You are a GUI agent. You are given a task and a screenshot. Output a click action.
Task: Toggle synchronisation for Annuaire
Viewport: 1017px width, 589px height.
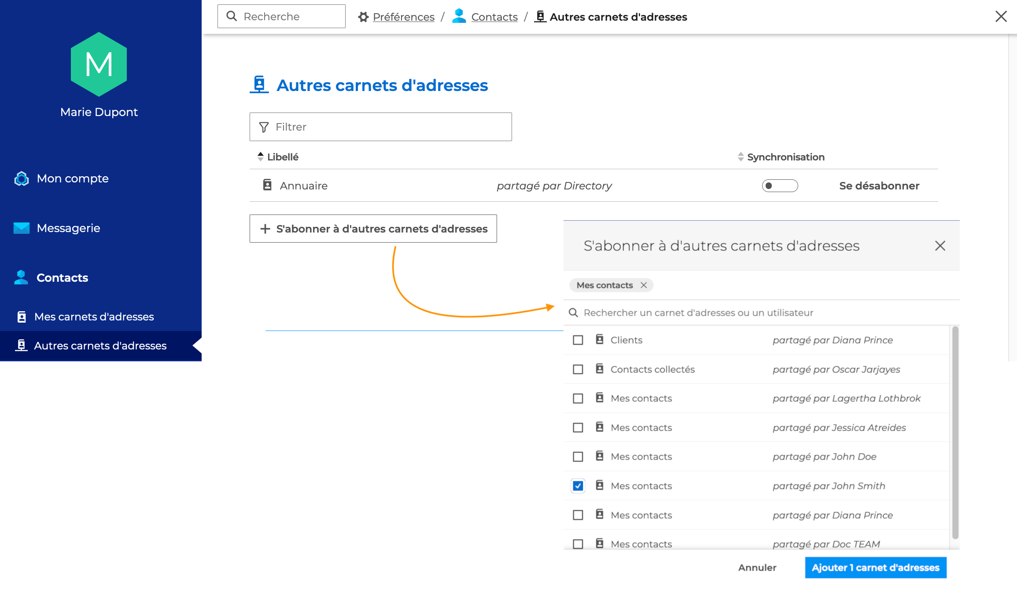point(780,185)
